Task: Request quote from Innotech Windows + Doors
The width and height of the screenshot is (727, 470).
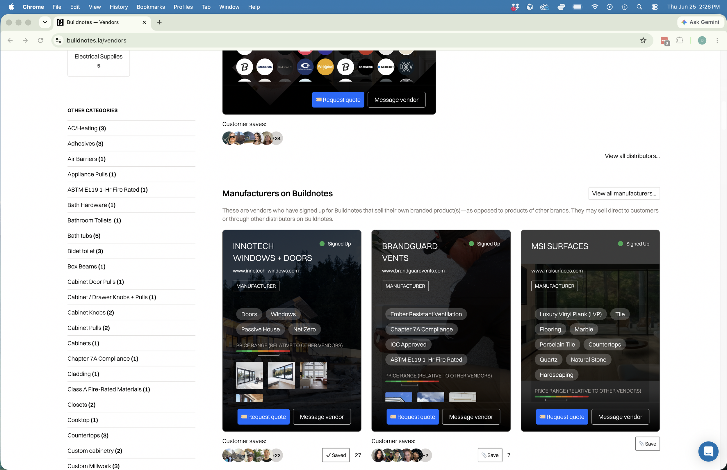Action: (x=263, y=416)
